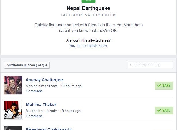The height and width of the screenshot is (130, 177).
Task: Click the Anunay Chatterjee name link
Action: 44,80
